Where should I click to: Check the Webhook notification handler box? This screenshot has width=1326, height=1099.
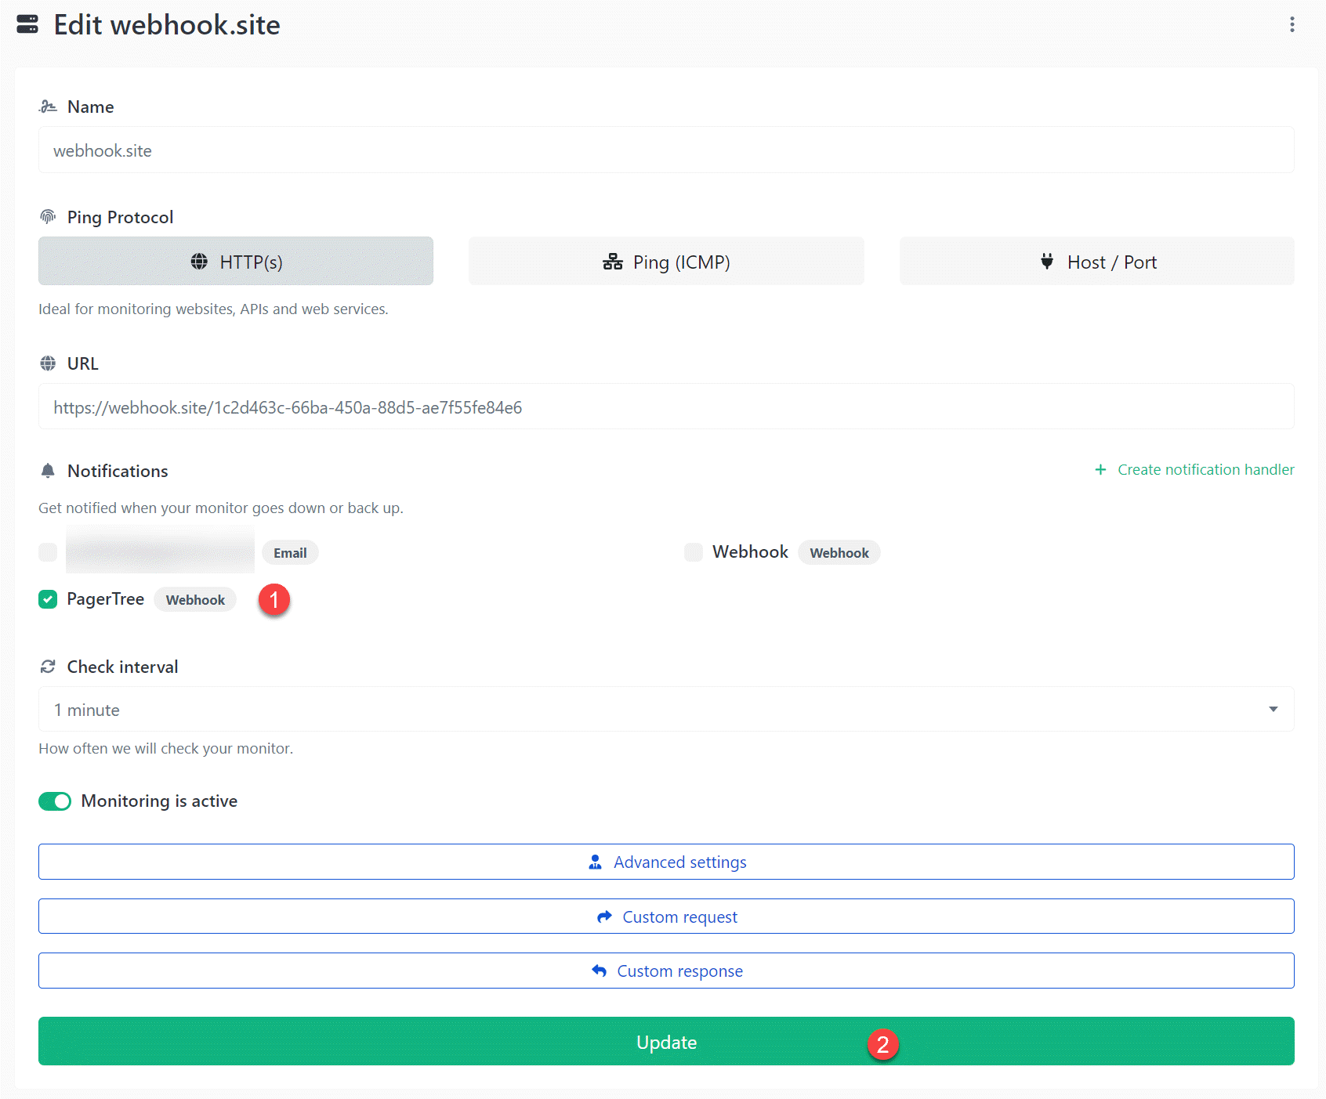(694, 552)
